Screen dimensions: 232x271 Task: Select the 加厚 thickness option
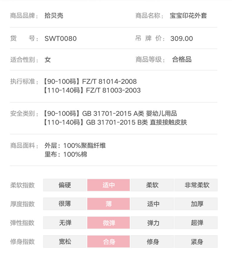pos(196,204)
